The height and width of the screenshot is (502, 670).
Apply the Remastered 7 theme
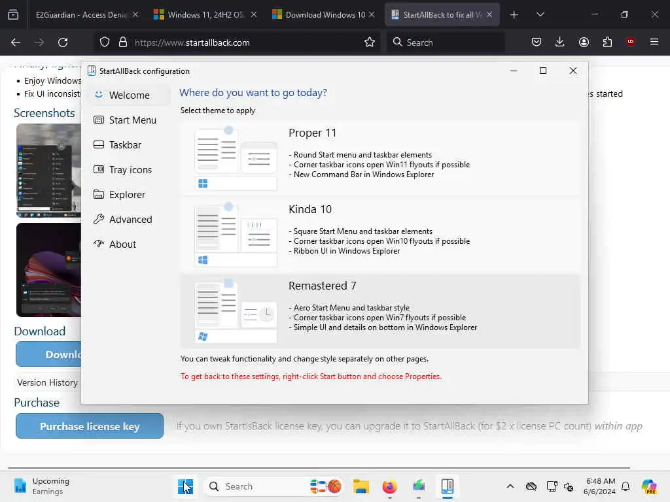point(380,311)
